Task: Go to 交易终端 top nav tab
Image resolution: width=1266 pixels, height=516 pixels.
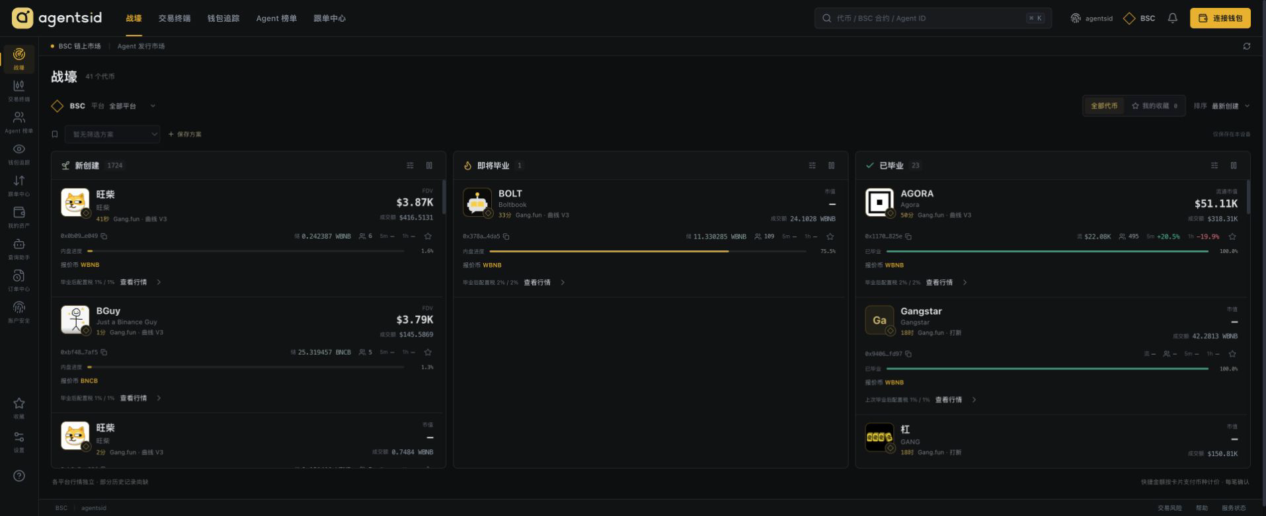Action: pos(175,18)
